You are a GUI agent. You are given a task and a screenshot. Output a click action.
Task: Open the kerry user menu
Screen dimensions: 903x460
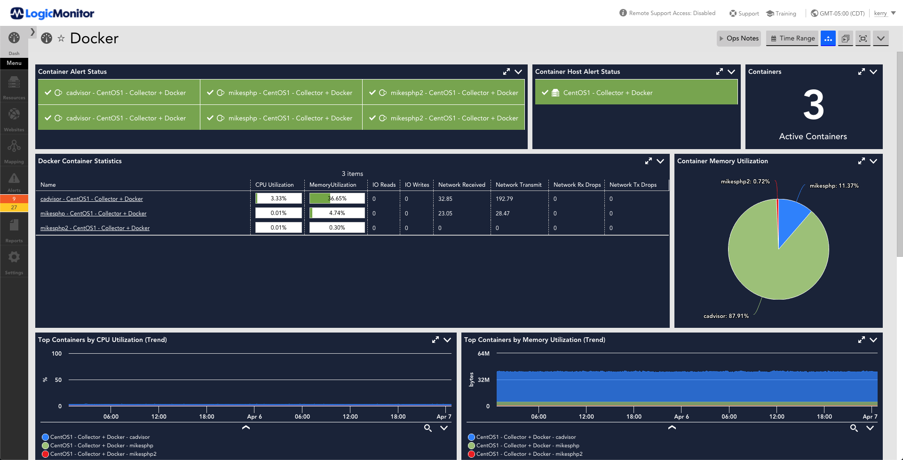(884, 13)
